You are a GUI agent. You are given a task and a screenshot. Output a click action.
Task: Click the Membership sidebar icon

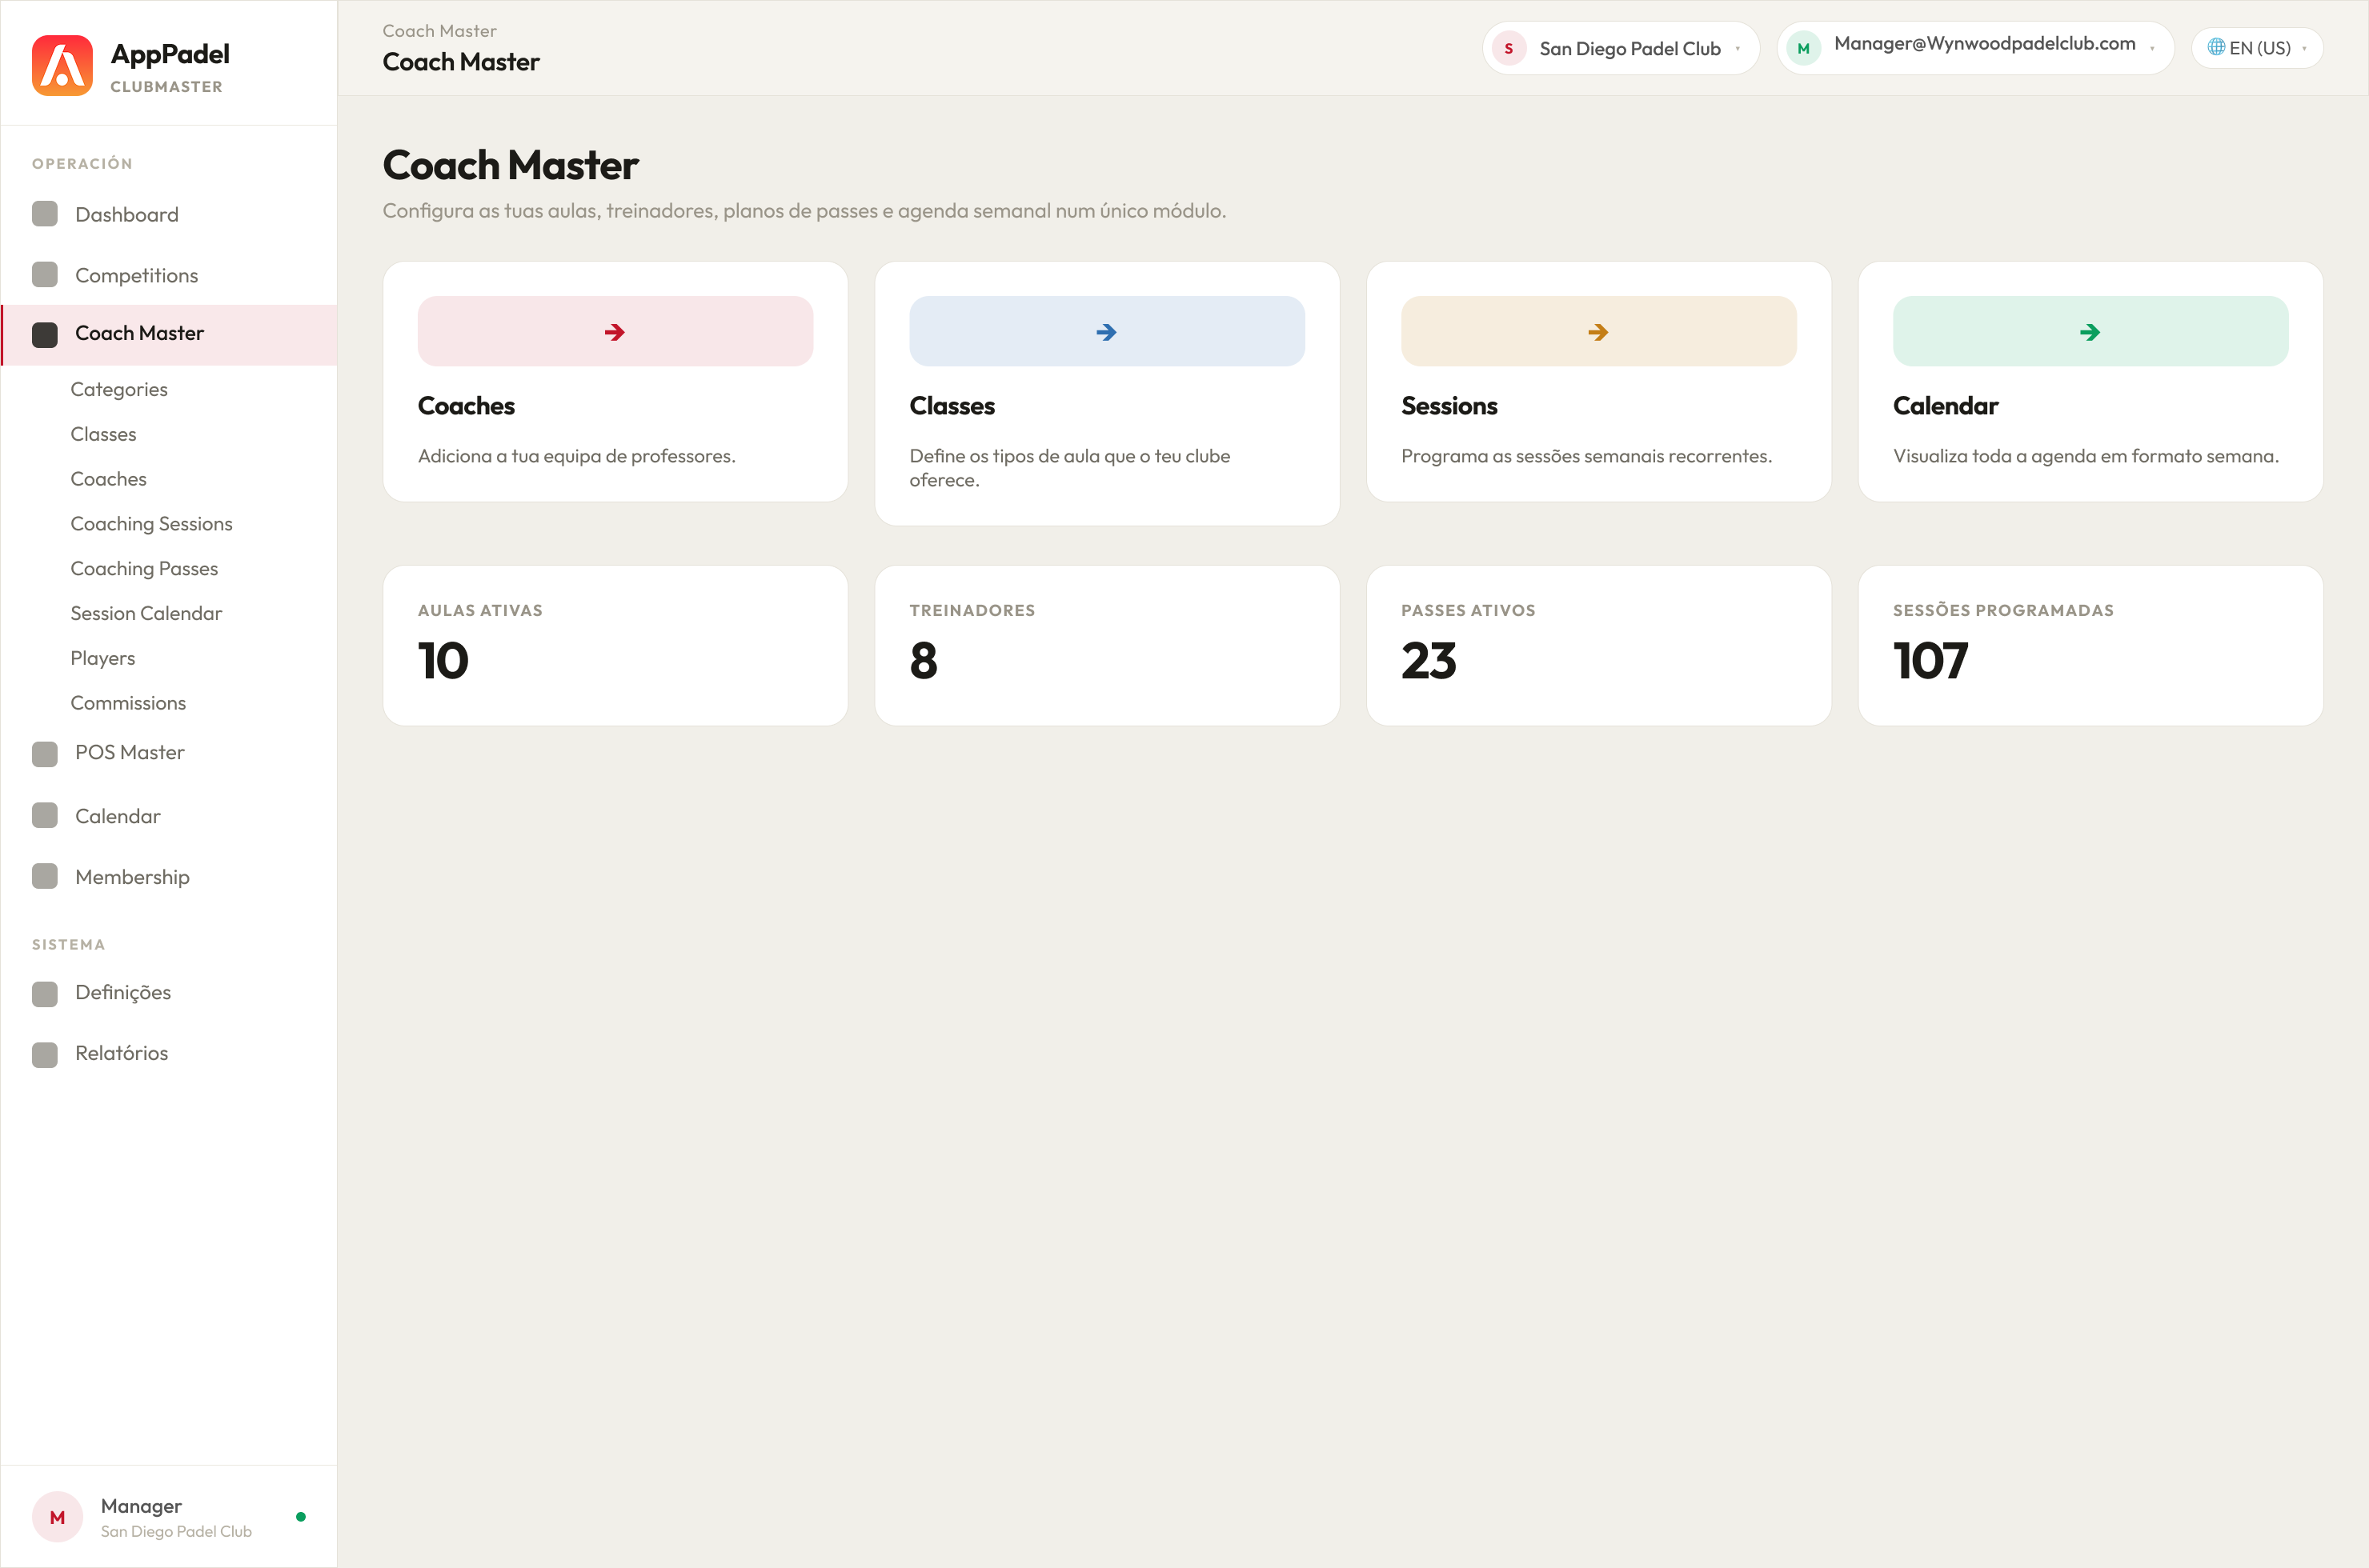45,877
